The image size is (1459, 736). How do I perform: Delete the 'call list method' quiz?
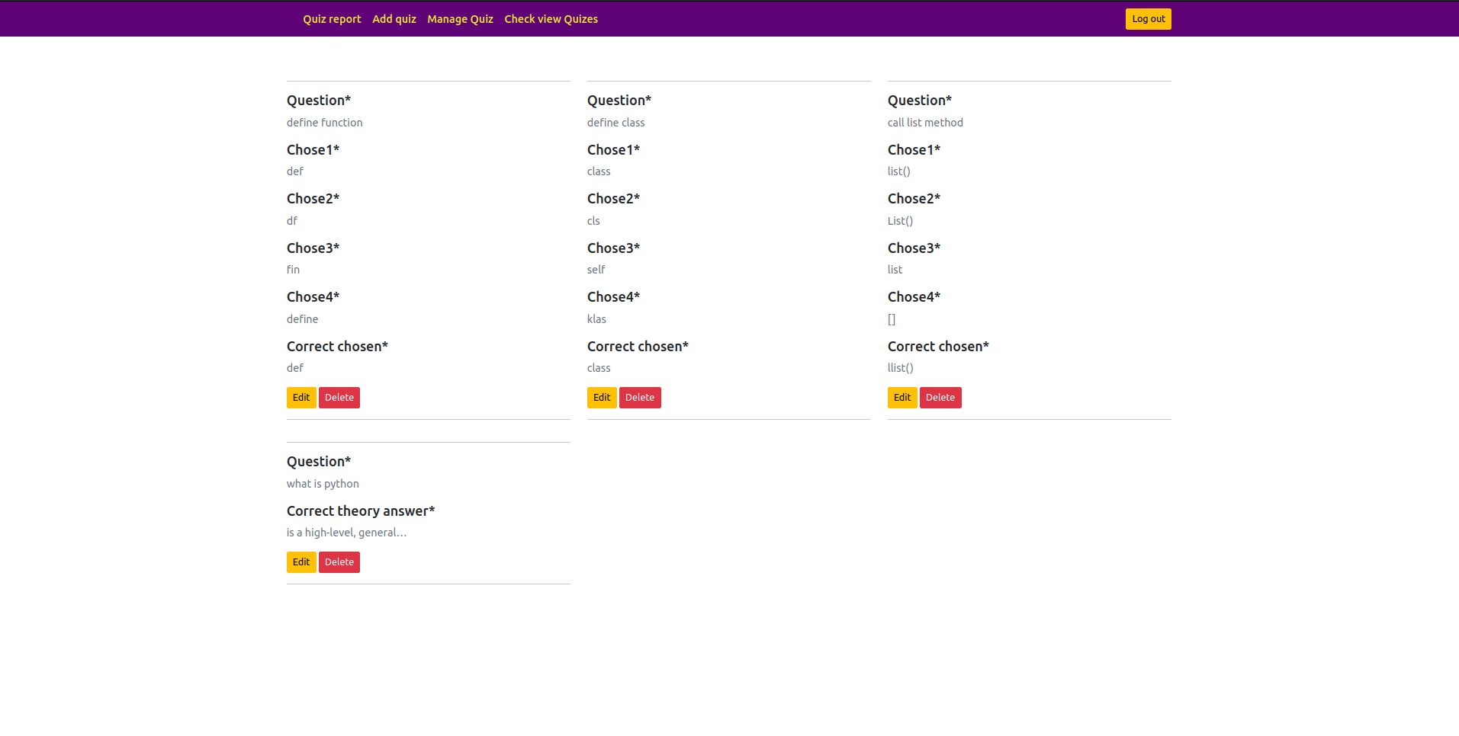click(940, 397)
